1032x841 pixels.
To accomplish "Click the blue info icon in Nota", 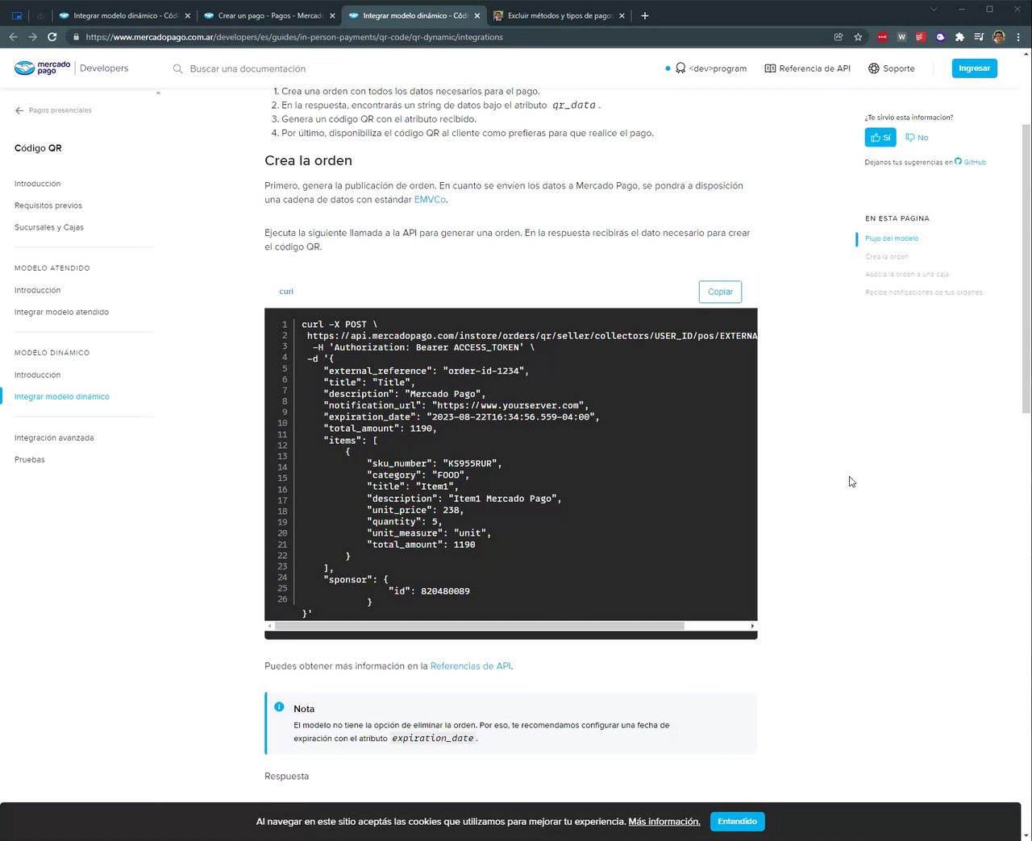I will (279, 706).
